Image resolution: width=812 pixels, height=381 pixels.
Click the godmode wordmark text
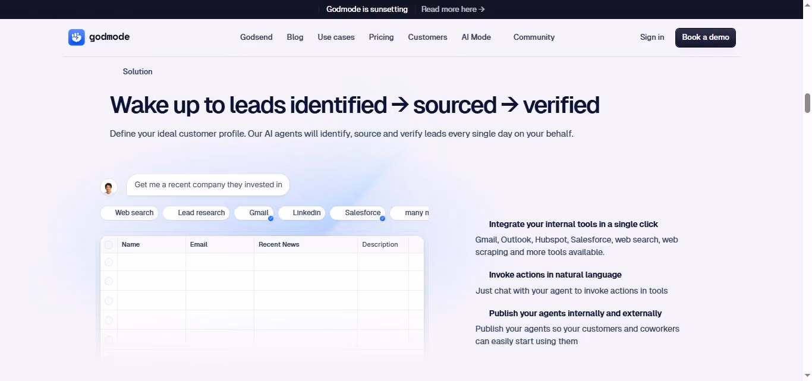click(x=109, y=37)
